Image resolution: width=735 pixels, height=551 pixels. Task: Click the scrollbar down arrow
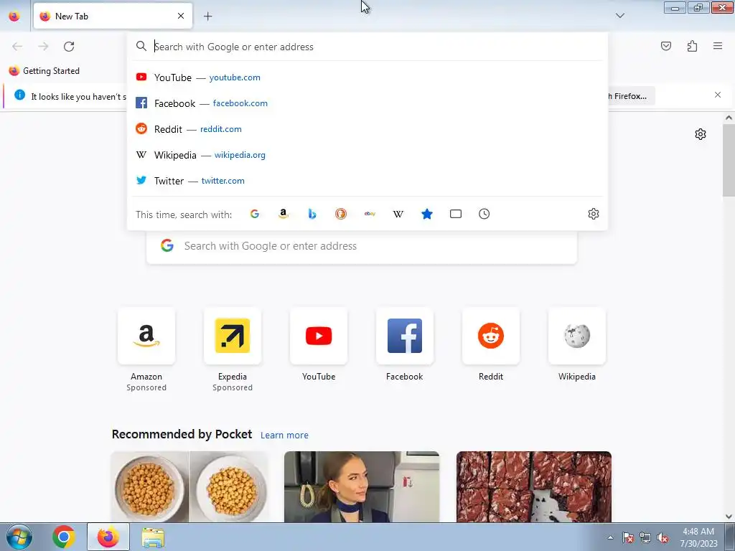pos(729,517)
